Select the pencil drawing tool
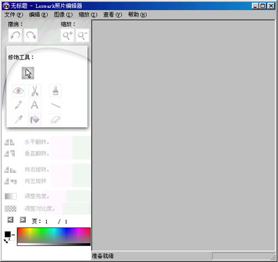This screenshot has height=262, width=278. pyautogui.click(x=18, y=105)
